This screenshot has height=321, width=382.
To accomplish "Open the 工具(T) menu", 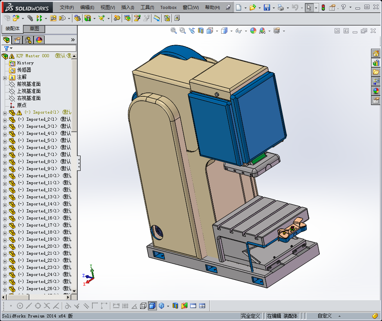I will 147,7.
